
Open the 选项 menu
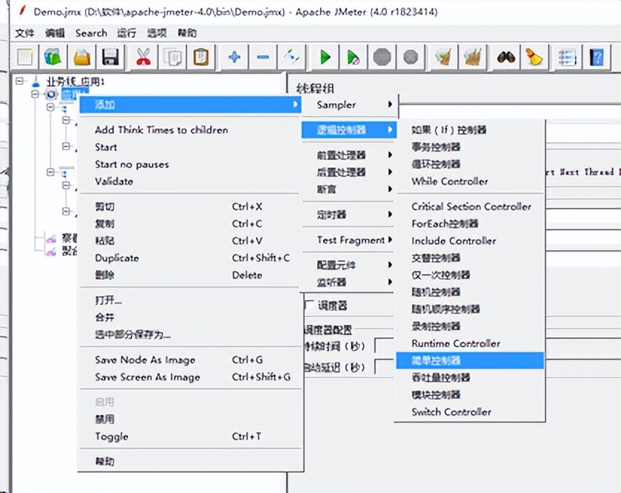[x=157, y=33]
